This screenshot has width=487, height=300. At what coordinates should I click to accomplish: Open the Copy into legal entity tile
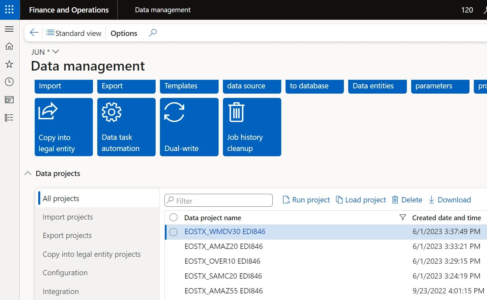pyautogui.click(x=64, y=127)
